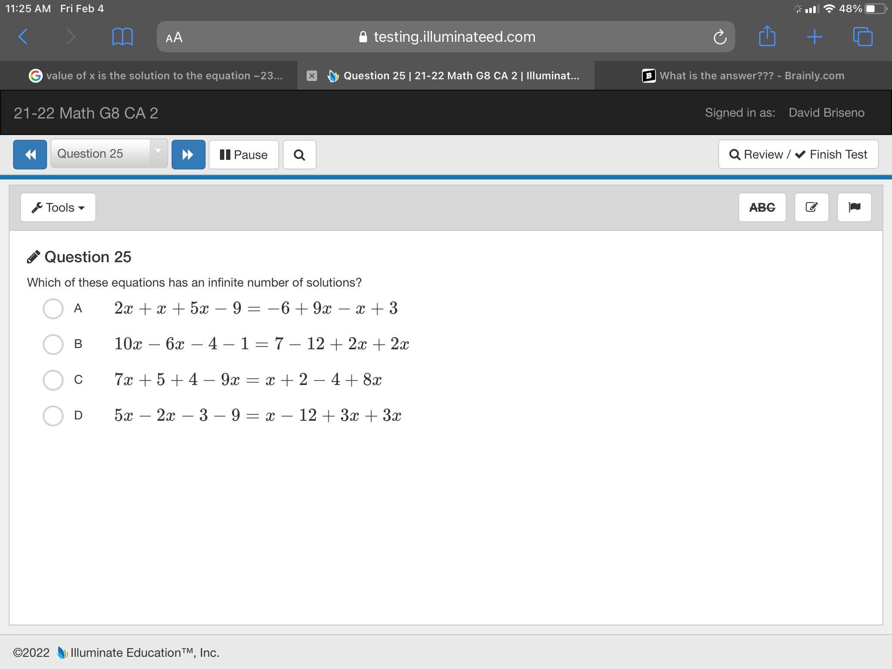892x669 pixels.
Task: Switch to the Google search tab
Action: tap(156, 76)
